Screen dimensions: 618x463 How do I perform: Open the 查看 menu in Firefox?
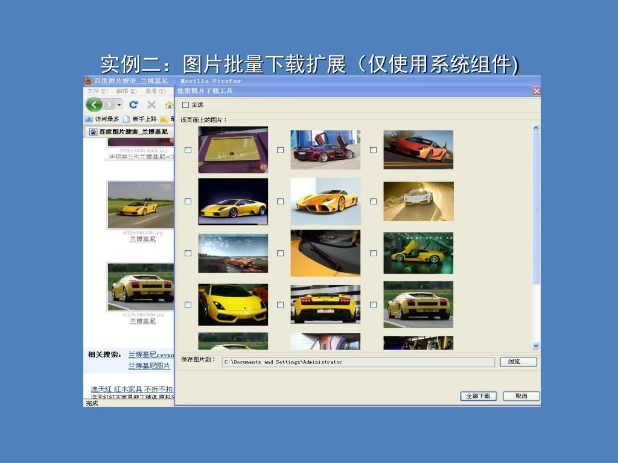(155, 91)
